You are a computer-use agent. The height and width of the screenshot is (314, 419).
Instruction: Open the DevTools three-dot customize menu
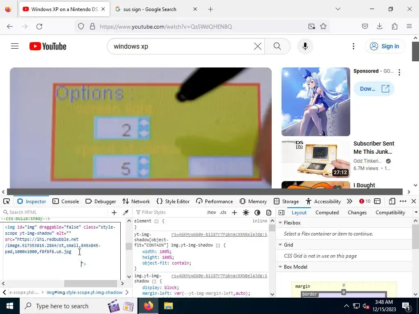pyautogui.click(x=403, y=201)
